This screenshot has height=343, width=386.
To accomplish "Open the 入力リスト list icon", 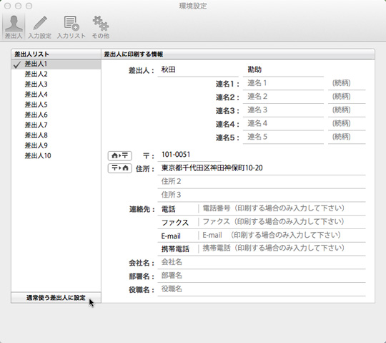I will pos(71,27).
